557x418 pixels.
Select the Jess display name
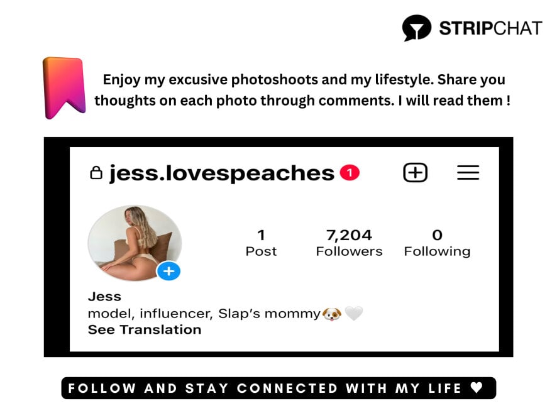coord(104,297)
